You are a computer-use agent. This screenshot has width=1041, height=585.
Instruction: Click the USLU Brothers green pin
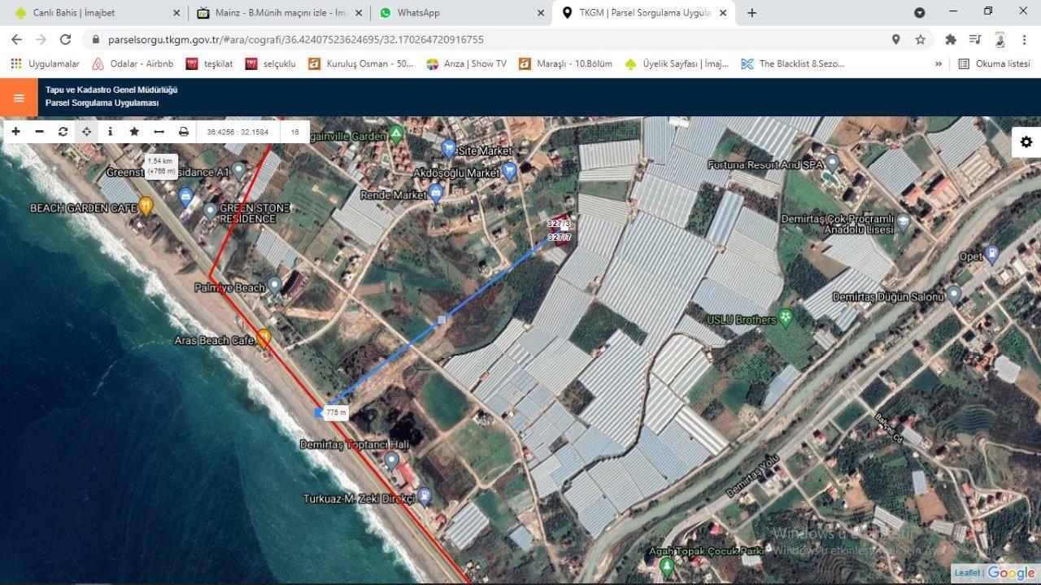[786, 317]
